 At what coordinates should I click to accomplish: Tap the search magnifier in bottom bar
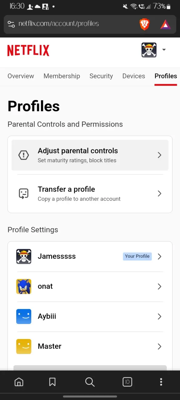click(x=90, y=382)
